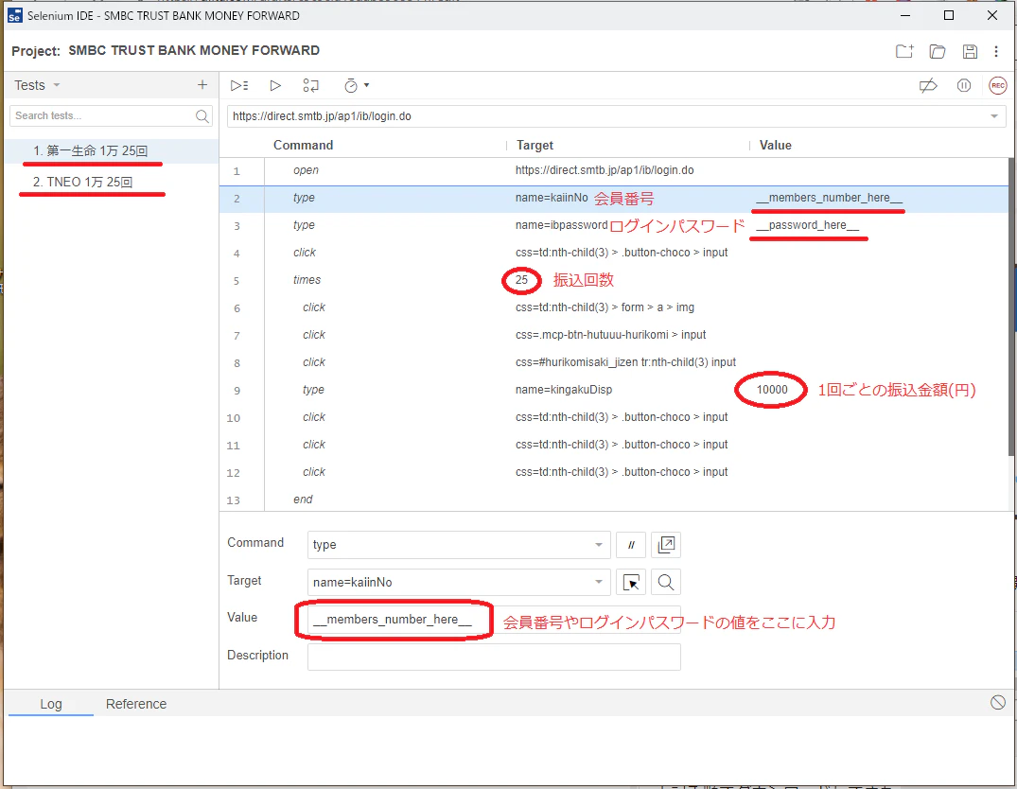Save the project

[970, 51]
